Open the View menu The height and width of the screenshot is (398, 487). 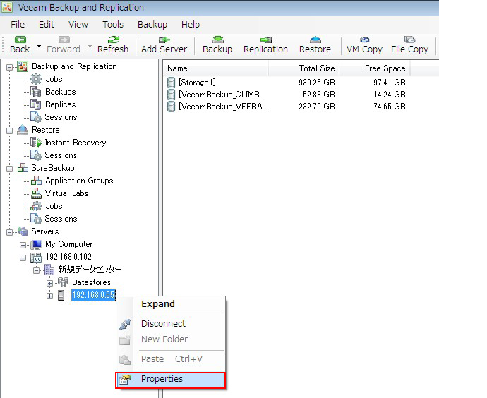click(78, 25)
